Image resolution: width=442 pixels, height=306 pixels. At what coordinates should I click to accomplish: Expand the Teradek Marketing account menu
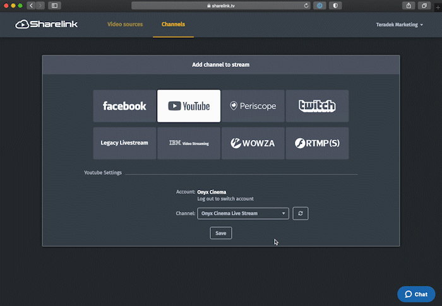click(399, 25)
